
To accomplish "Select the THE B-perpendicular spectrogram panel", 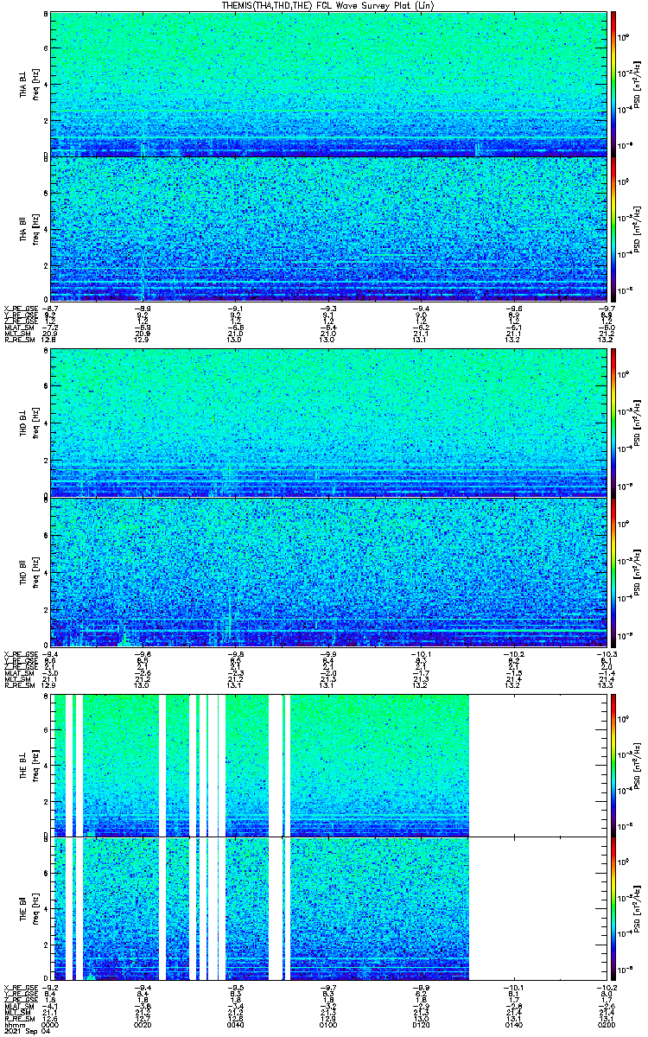I will (x=327, y=765).
